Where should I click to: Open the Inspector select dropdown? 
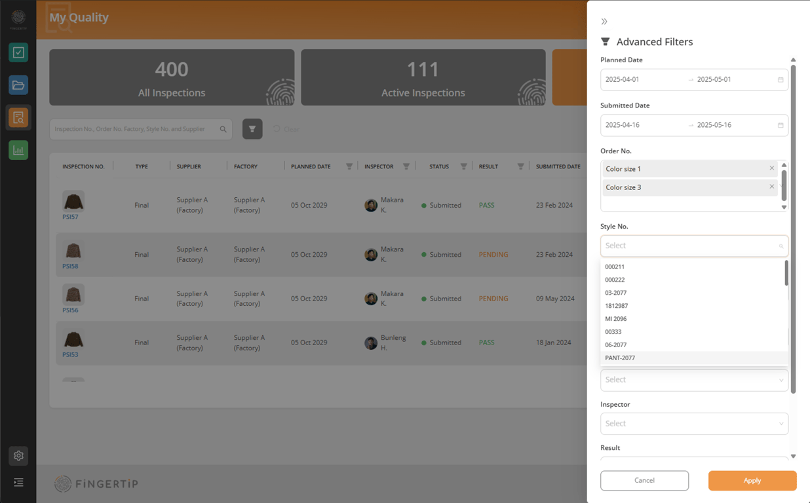(x=694, y=424)
